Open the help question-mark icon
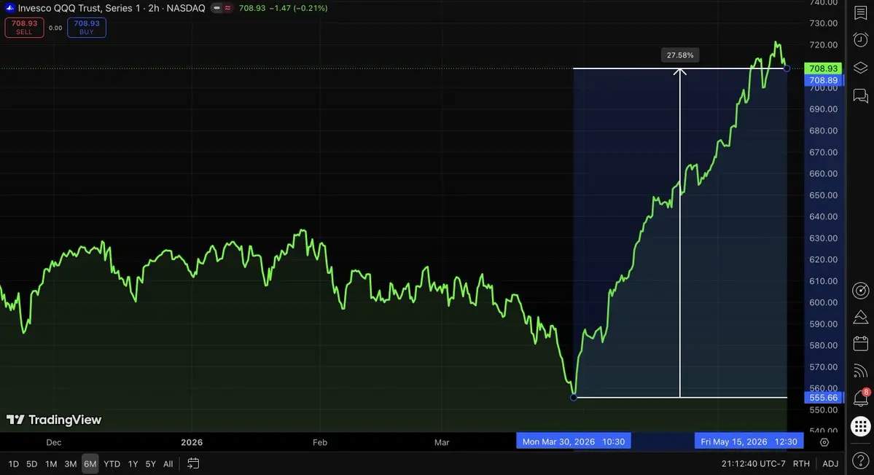 (861, 460)
